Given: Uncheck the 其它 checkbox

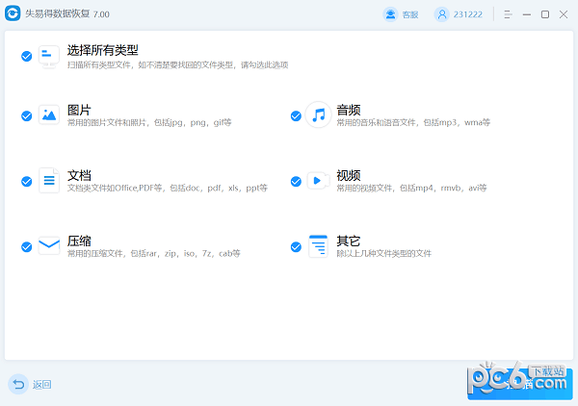Looking at the screenshot, I should (296, 247).
